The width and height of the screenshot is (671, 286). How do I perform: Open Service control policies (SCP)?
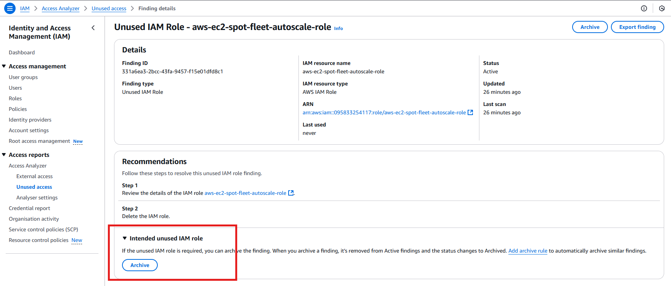click(x=43, y=229)
